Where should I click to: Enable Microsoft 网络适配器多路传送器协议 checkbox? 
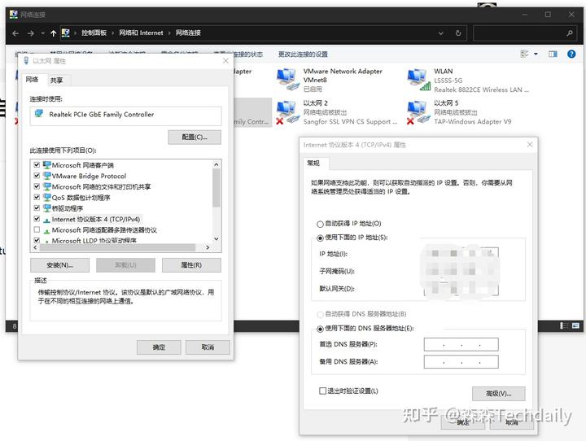[x=37, y=229]
